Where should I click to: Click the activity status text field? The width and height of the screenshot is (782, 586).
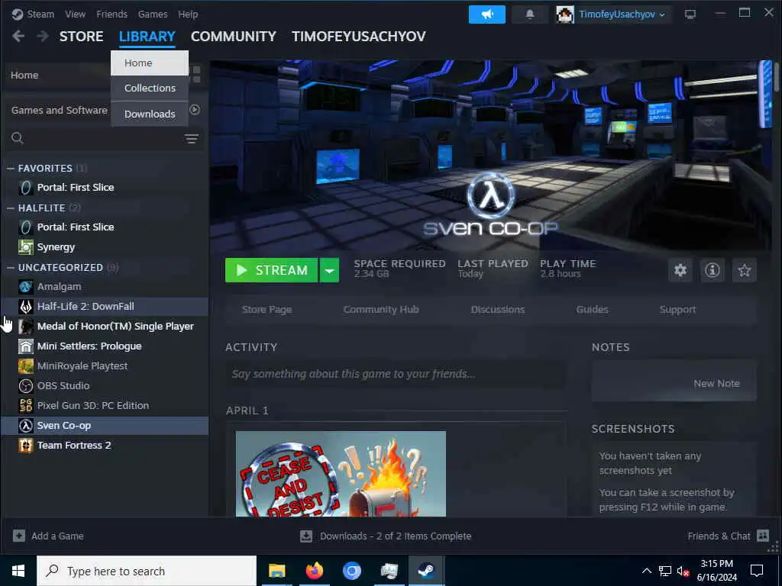pyautogui.click(x=396, y=374)
